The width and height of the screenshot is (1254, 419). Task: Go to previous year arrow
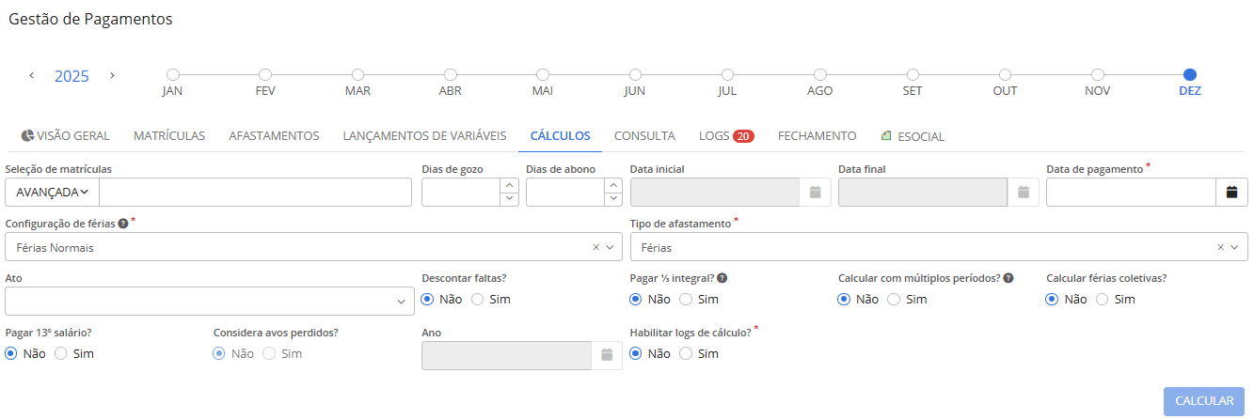pyautogui.click(x=31, y=75)
